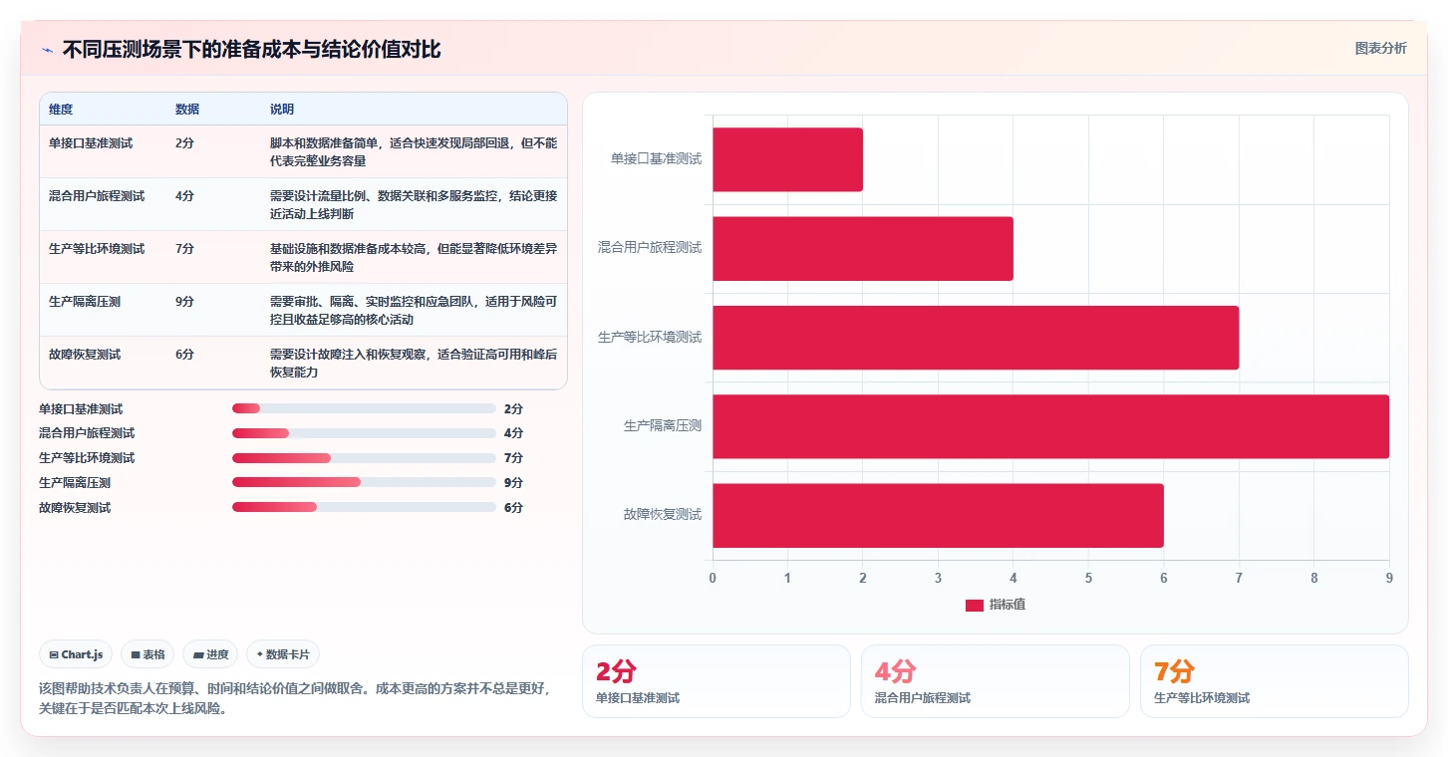Click the description starting 需要设计故障注入
This screenshot has height=757, width=1448.
tap(414, 364)
